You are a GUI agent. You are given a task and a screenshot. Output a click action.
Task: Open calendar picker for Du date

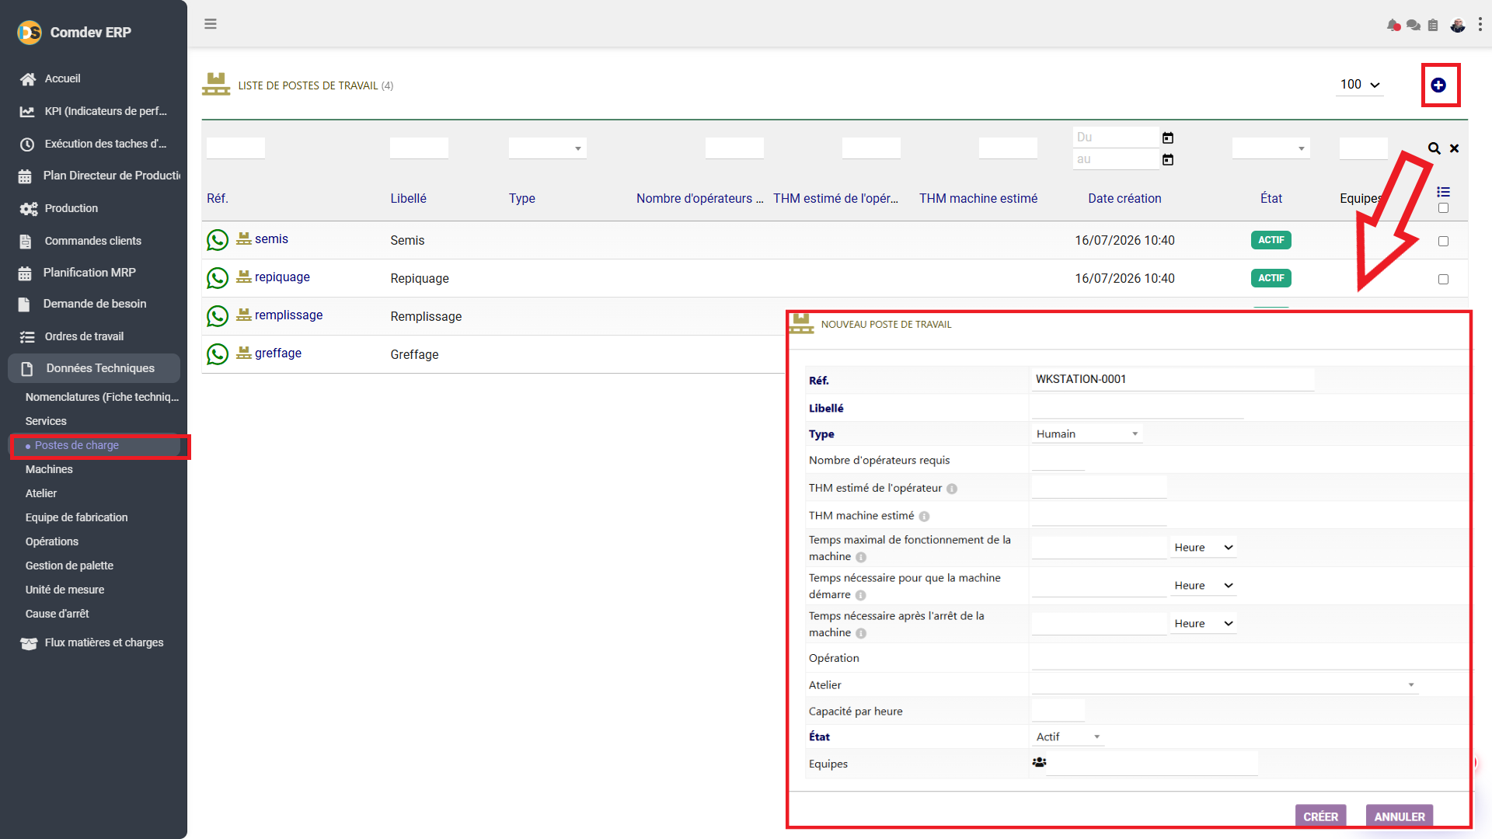click(1168, 138)
